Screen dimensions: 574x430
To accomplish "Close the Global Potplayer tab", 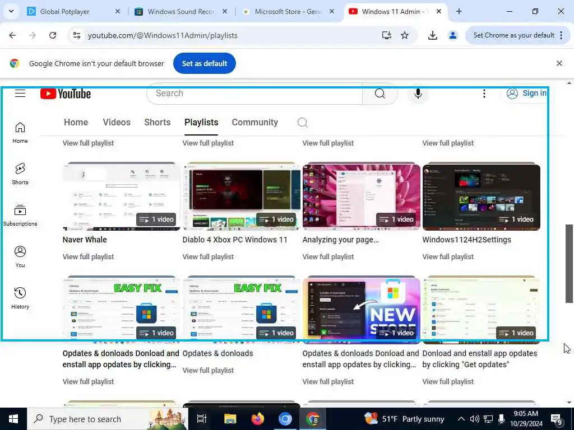I will [118, 11].
